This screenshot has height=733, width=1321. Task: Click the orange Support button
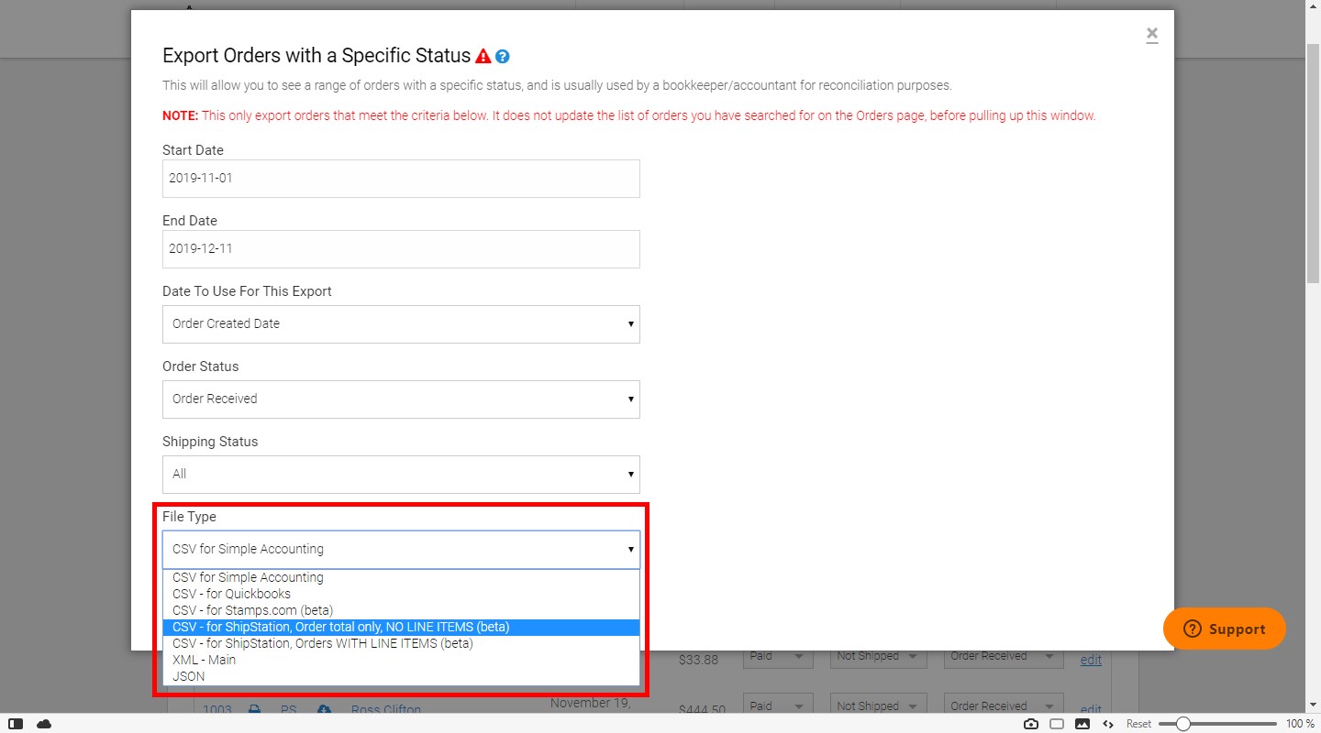click(1225, 629)
